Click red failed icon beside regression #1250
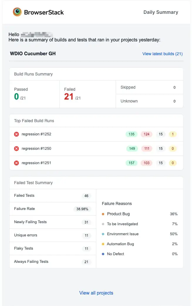The height and width of the screenshot is (306, 192). 16,149
